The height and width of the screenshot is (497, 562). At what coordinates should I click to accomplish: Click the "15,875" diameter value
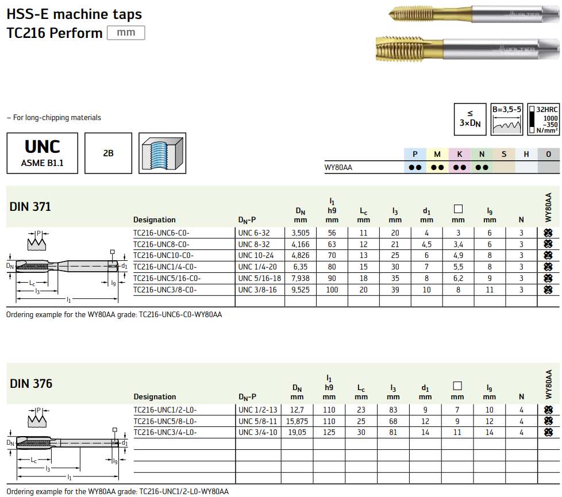click(x=297, y=421)
